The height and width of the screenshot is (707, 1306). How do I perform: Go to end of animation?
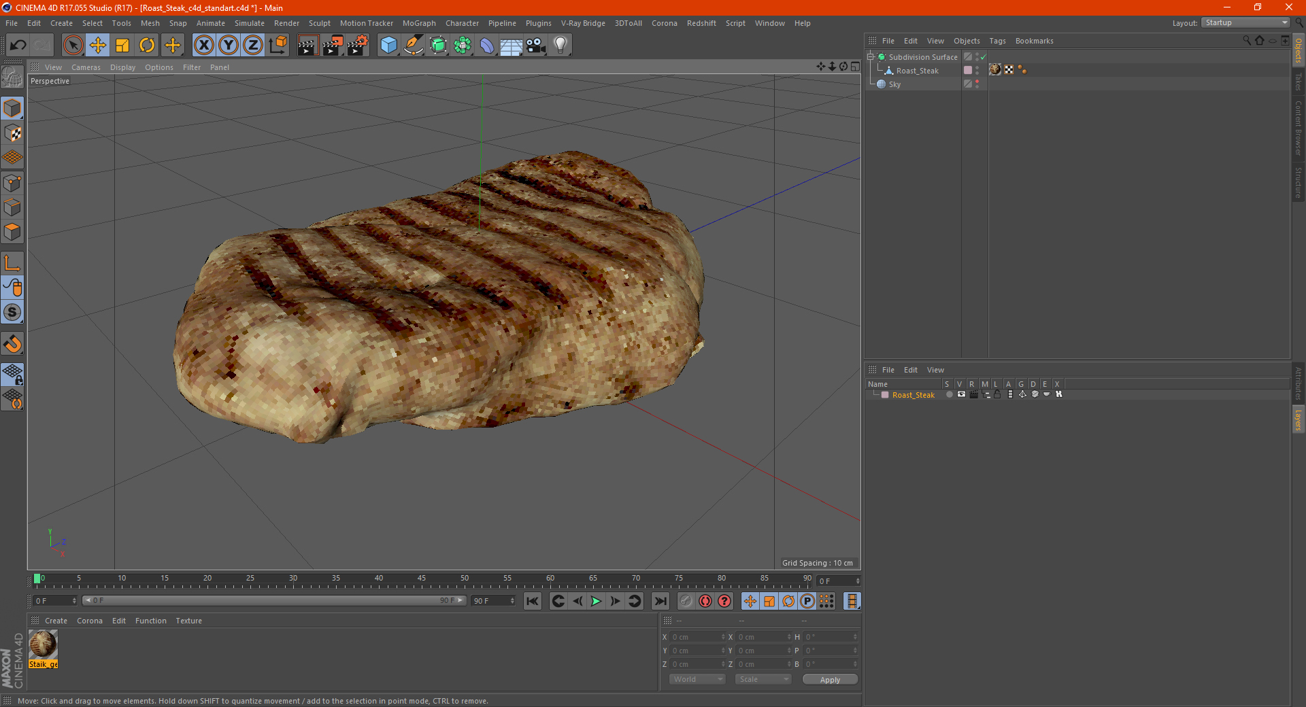coord(660,601)
